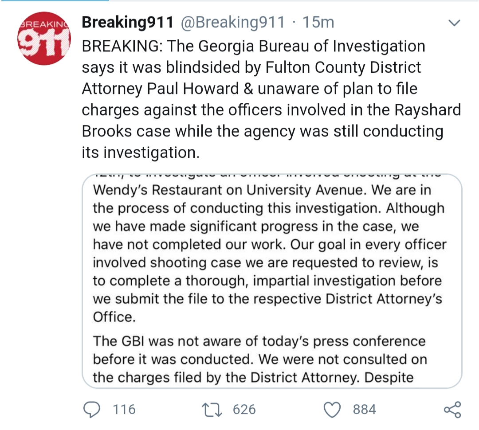Open the 116 replies count
Viewport: 479px width, 430px height.
pos(124,410)
